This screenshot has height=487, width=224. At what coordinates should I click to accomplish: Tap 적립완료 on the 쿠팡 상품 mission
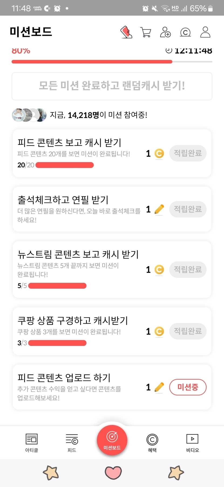pyautogui.click(x=188, y=331)
